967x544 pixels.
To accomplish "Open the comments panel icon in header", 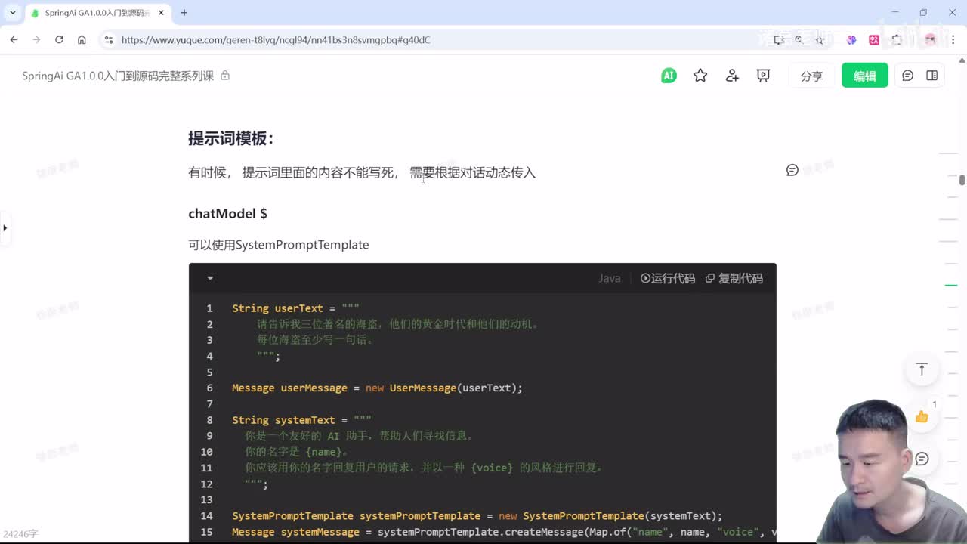I will pos(908,76).
